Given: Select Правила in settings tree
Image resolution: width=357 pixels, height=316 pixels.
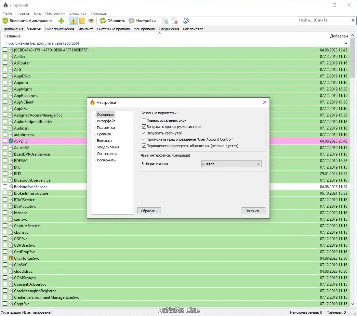Looking at the screenshot, I should click(104, 134).
